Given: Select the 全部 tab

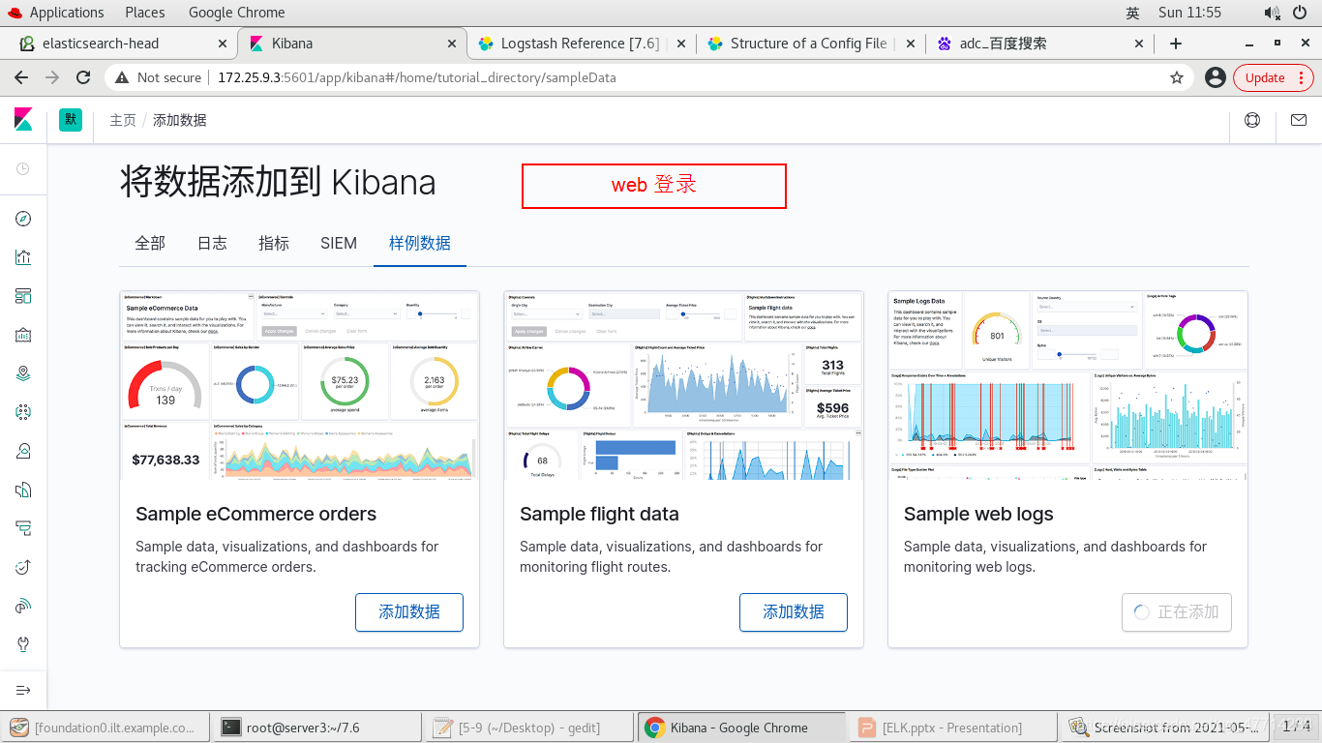Looking at the screenshot, I should coord(150,243).
